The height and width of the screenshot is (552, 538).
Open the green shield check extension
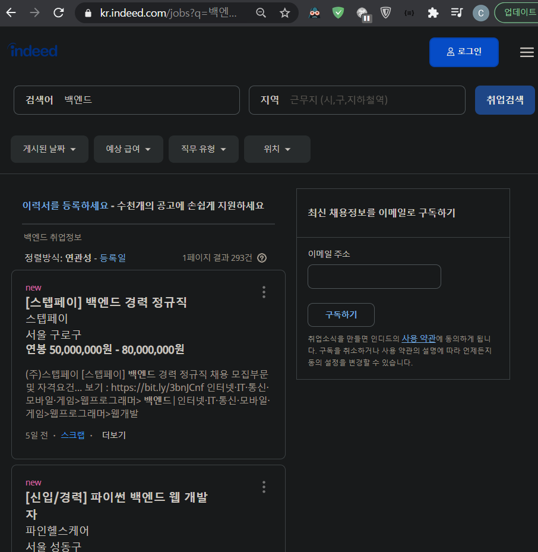point(338,13)
